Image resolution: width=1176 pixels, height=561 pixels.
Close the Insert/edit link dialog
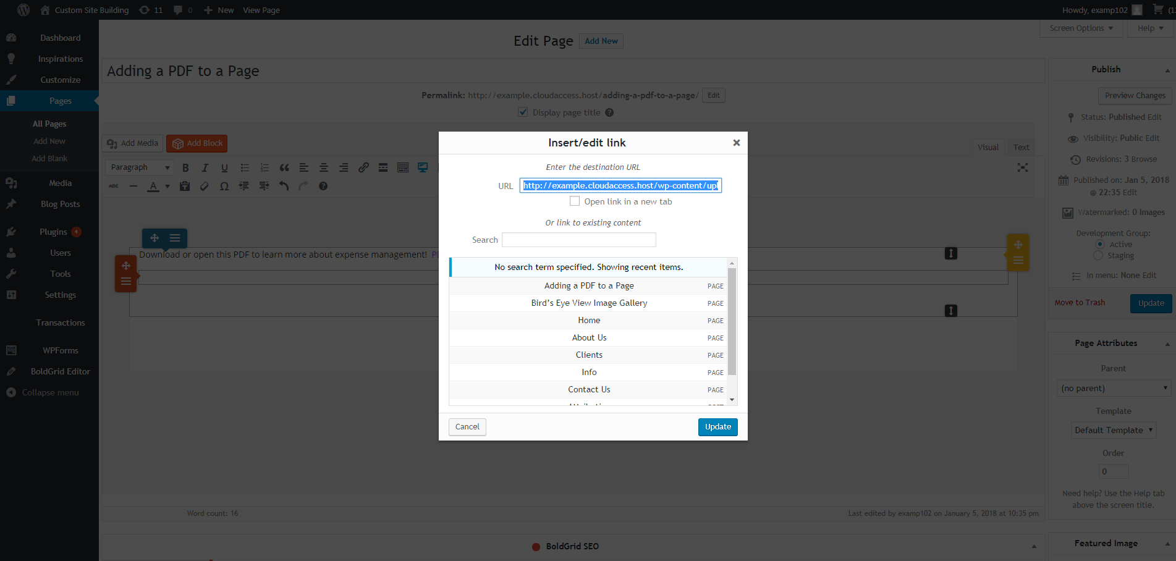[x=736, y=143]
